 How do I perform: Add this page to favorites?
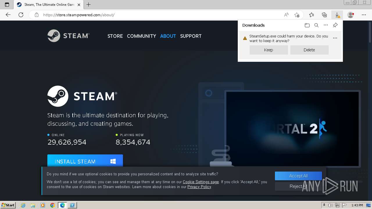pos(297,15)
